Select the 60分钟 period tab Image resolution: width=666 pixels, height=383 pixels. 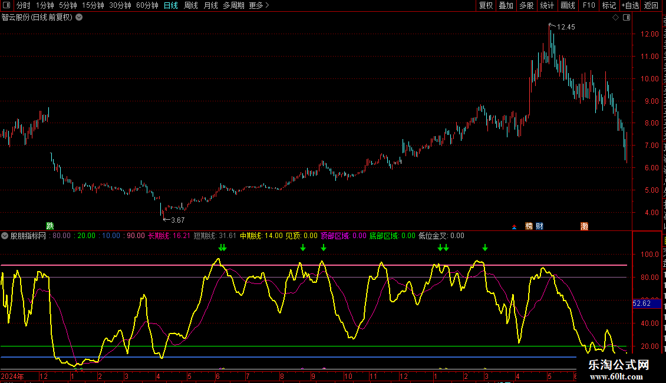pyautogui.click(x=147, y=5)
